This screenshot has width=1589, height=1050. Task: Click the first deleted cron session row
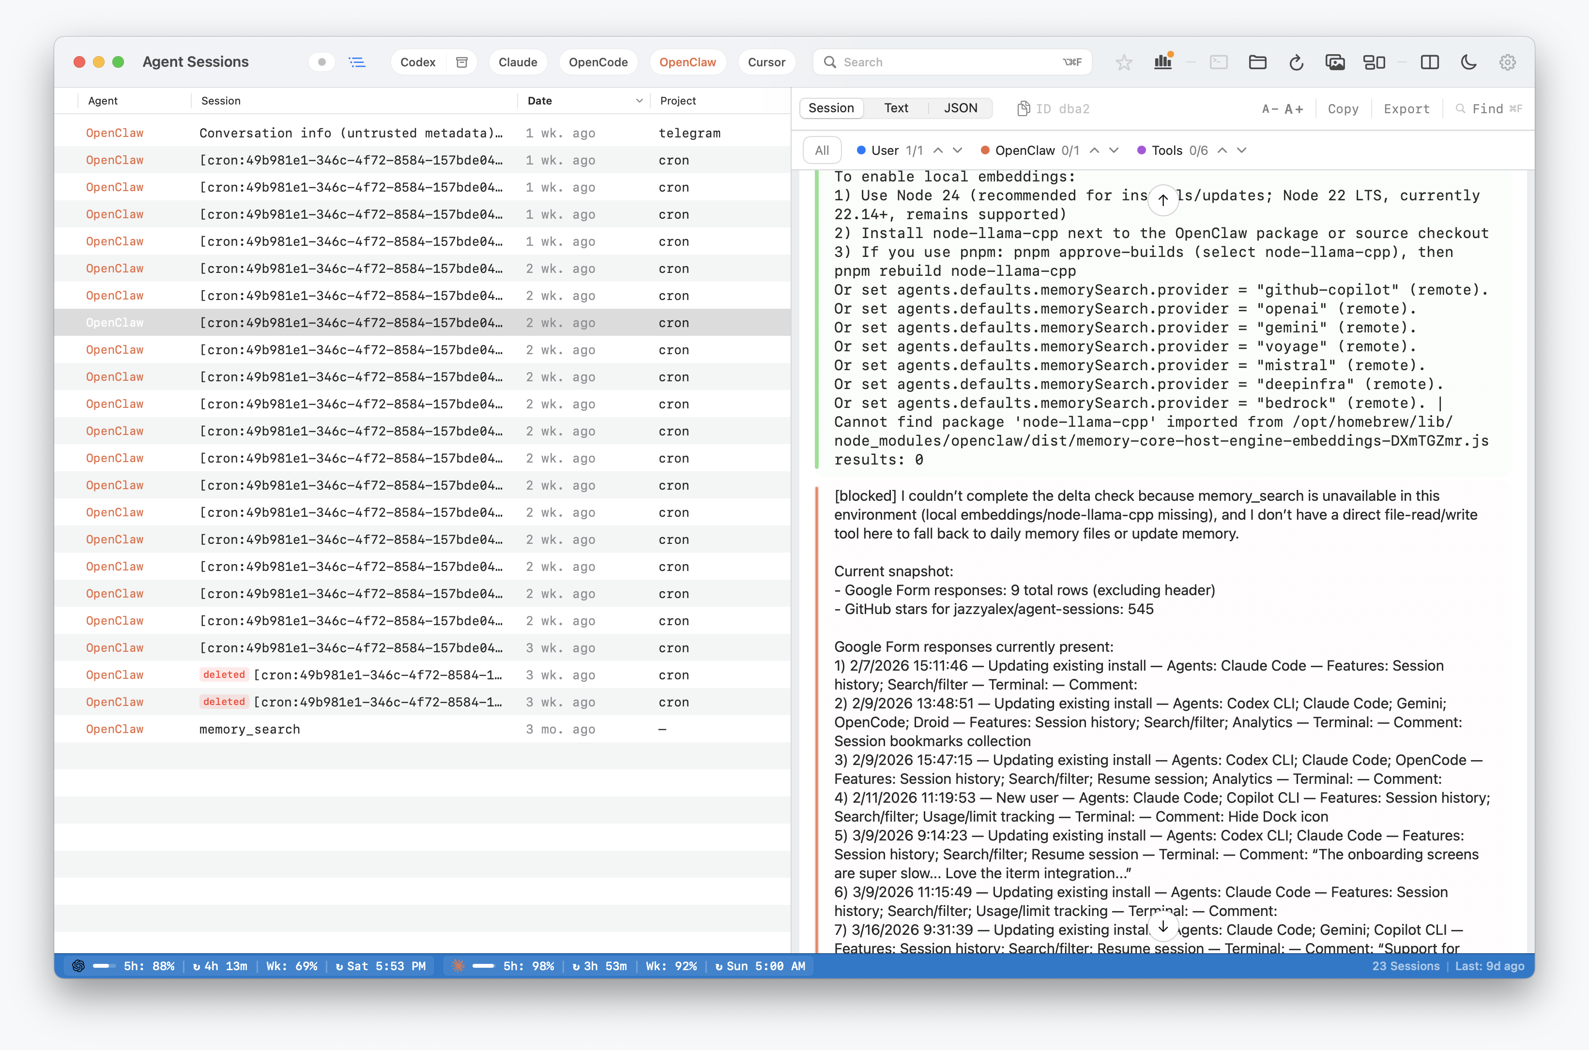(422, 675)
